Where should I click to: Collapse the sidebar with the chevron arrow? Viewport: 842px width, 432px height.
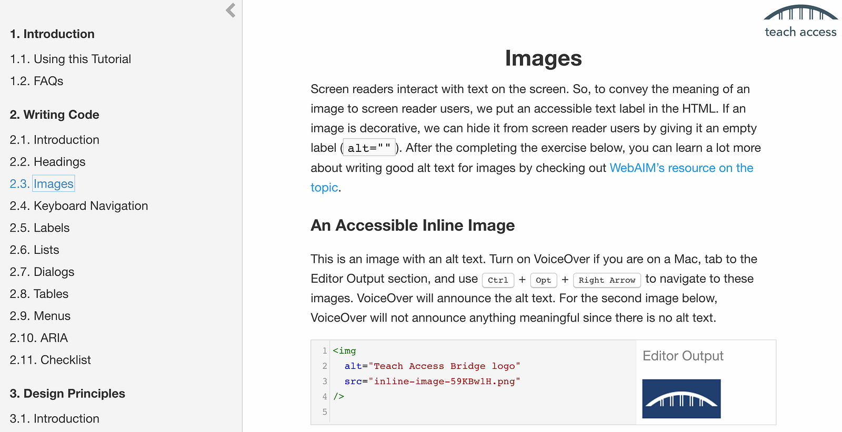230,11
